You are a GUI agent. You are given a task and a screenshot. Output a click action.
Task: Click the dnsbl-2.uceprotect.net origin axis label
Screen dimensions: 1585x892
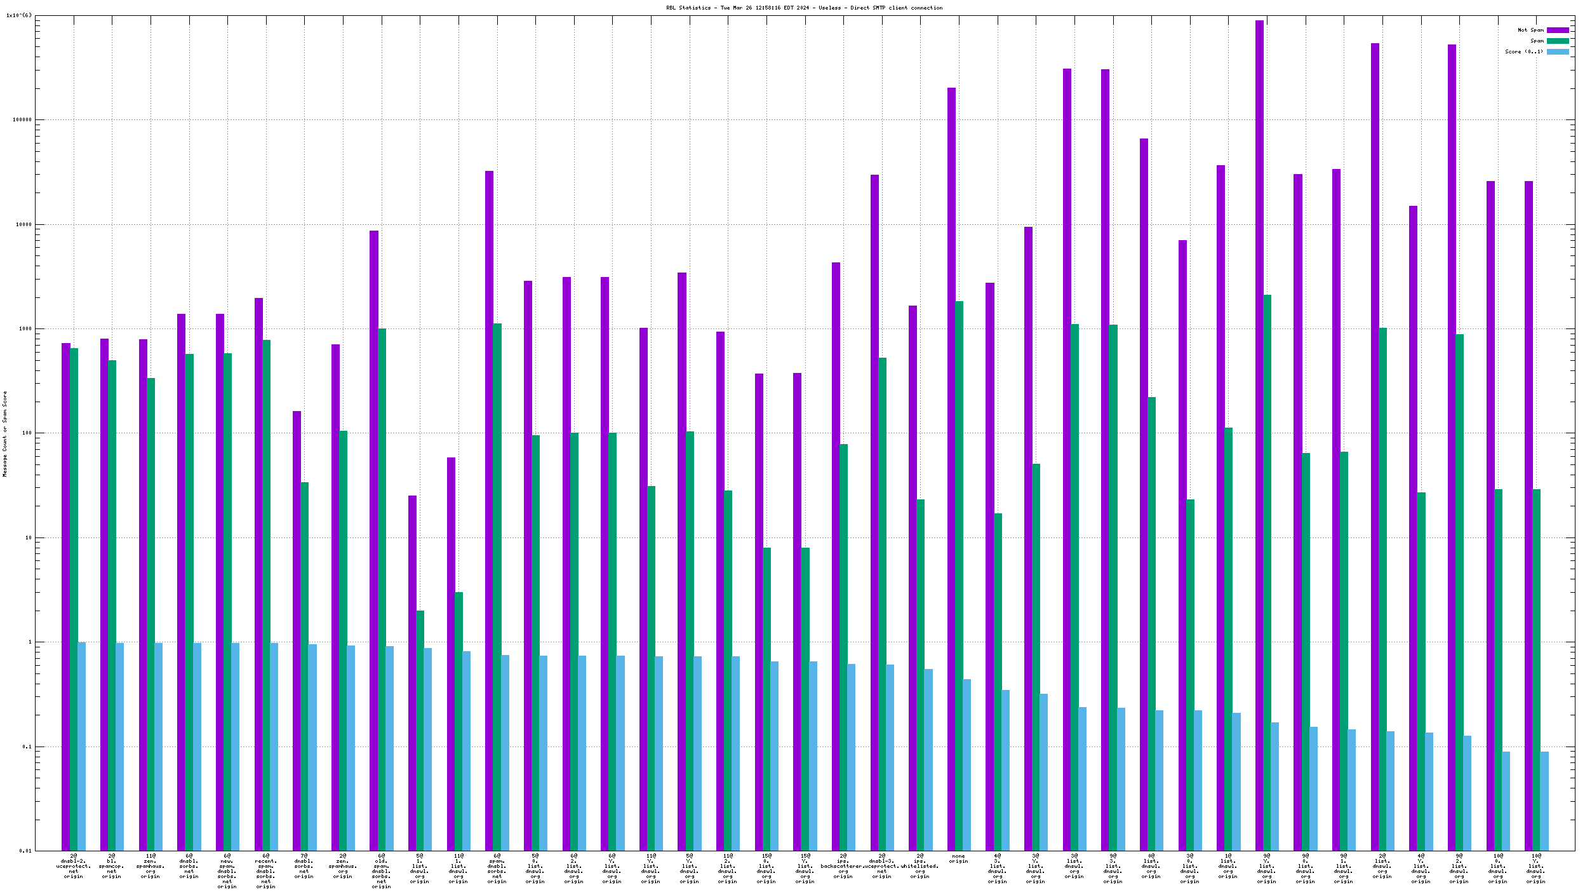click(x=74, y=867)
